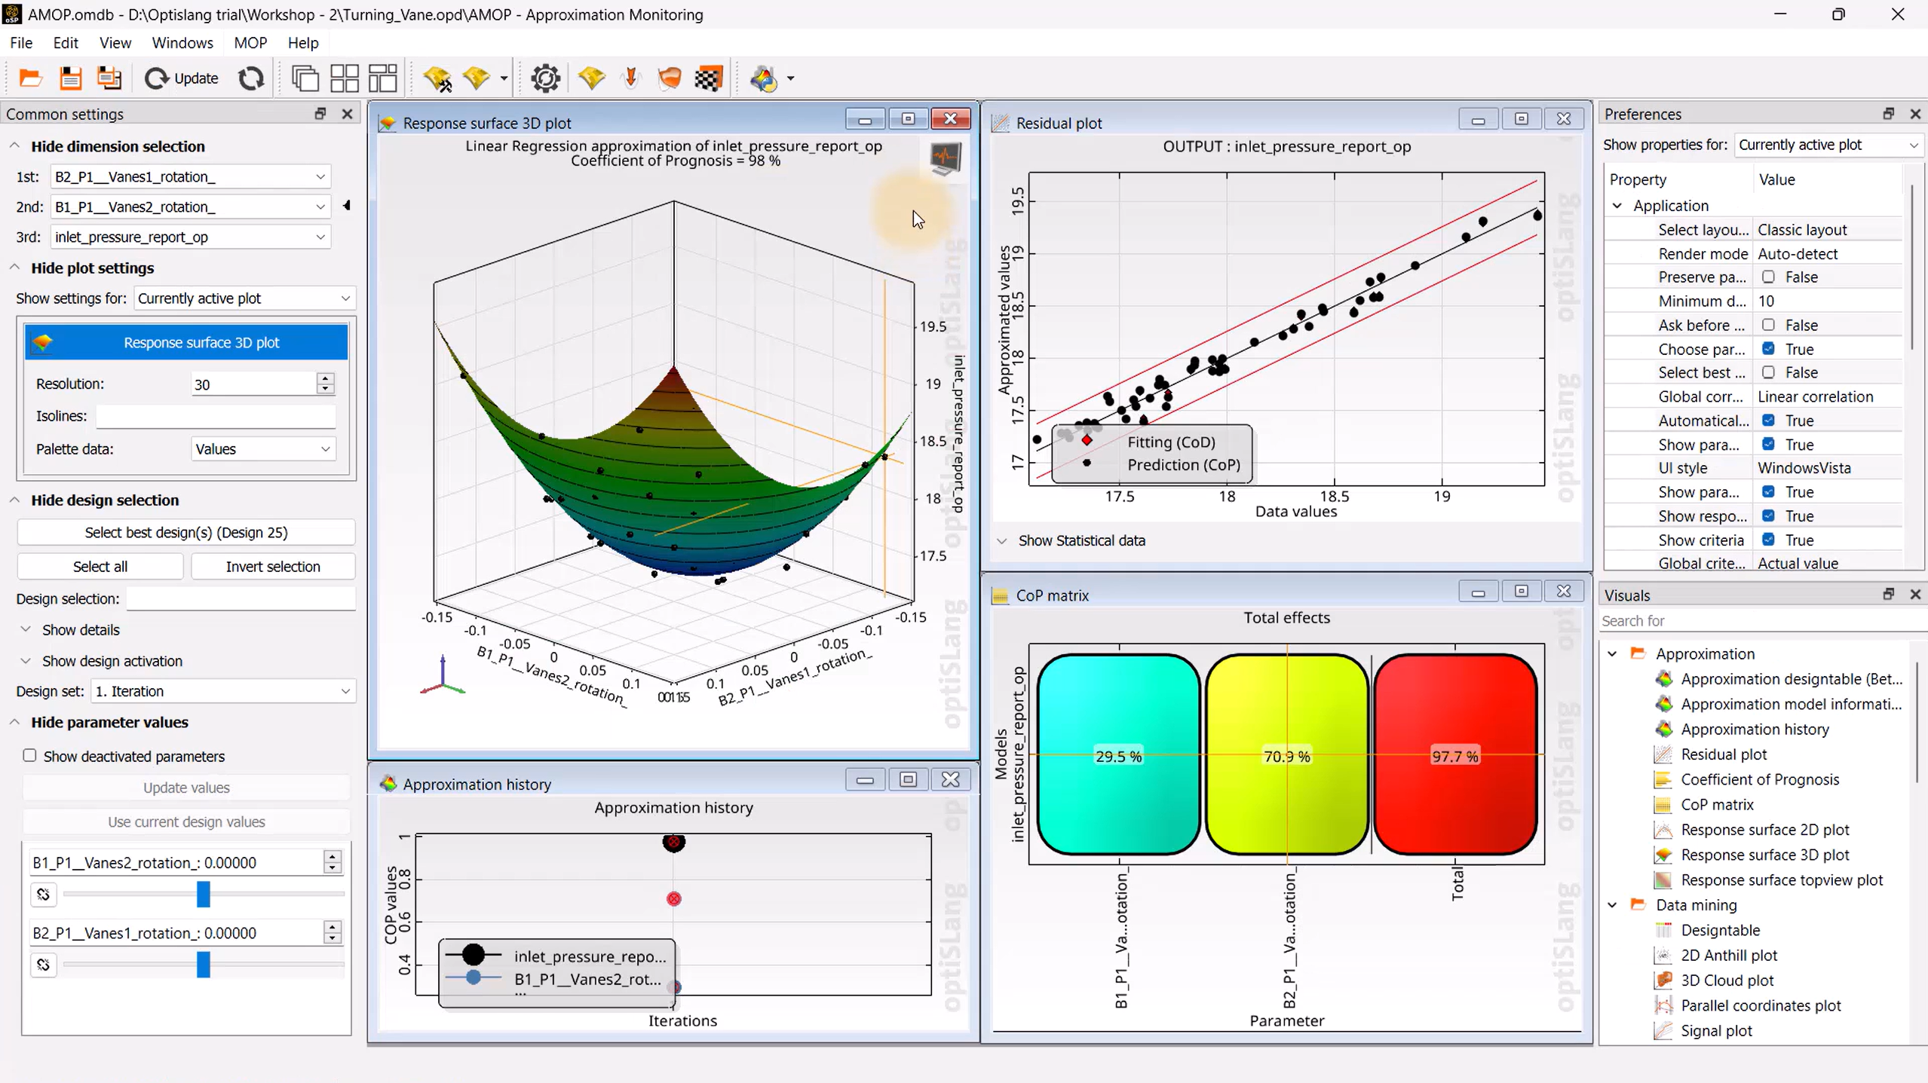Open the Design set dropdown

223,691
